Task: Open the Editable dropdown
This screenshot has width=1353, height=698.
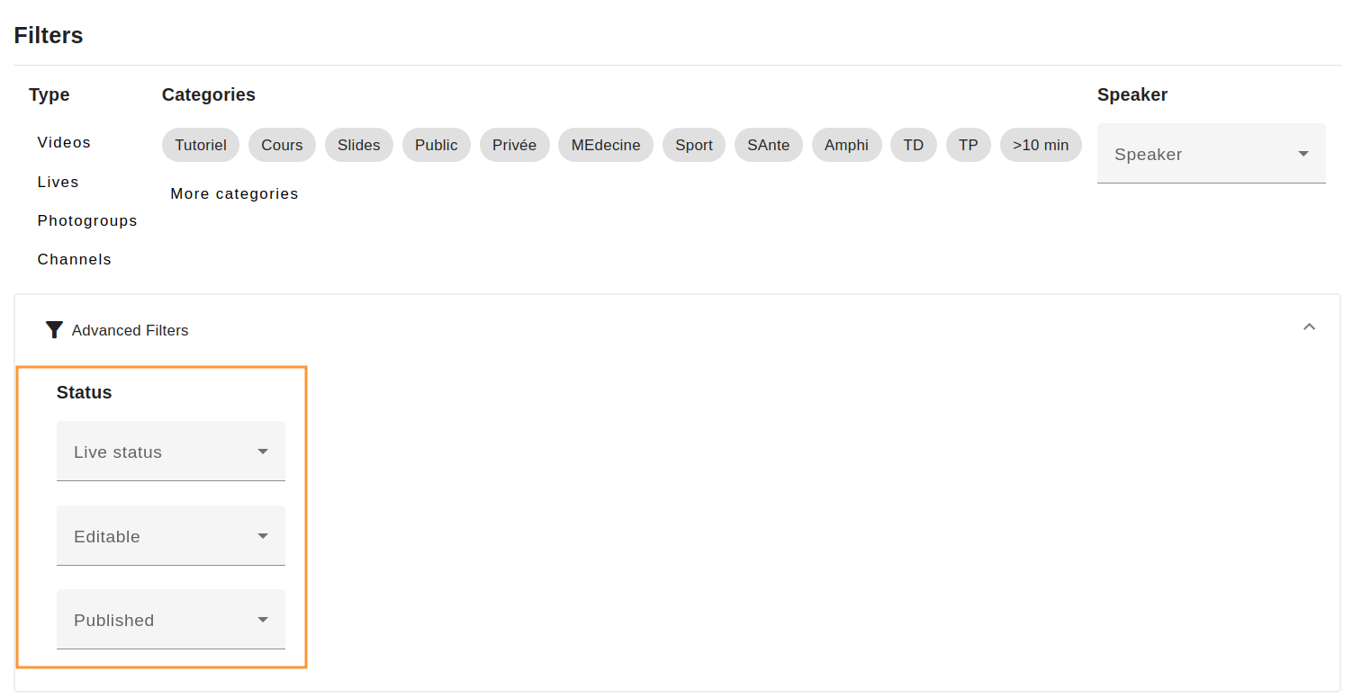Action: coord(171,536)
